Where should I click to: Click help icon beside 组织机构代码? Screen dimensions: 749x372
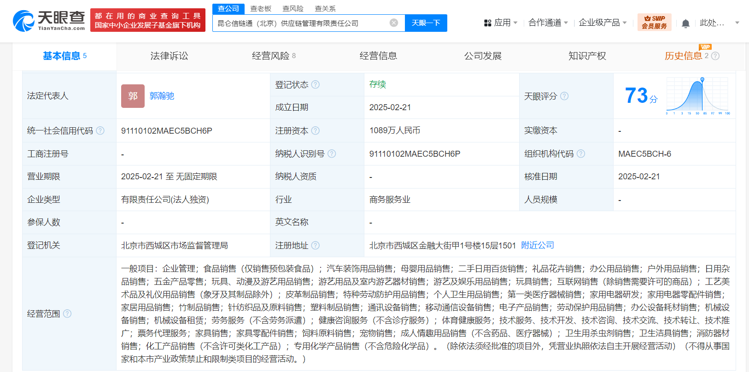click(x=581, y=154)
